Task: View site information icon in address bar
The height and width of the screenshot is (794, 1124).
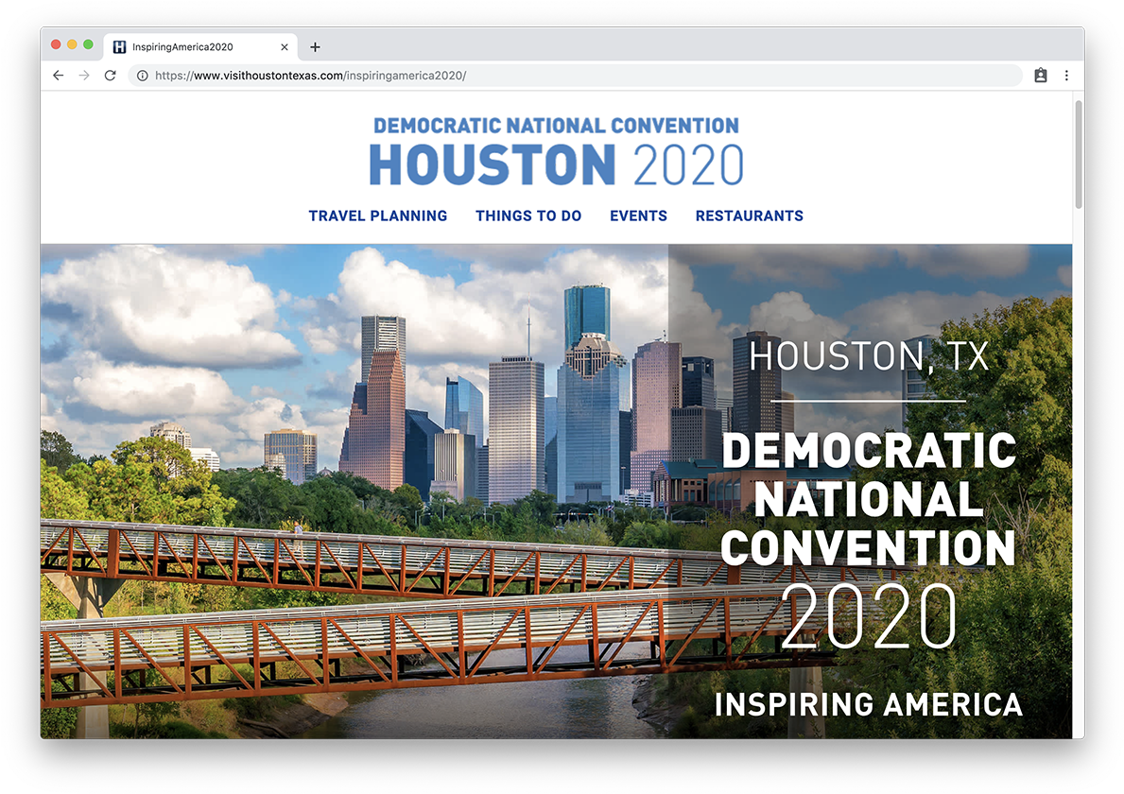Action: coord(142,76)
